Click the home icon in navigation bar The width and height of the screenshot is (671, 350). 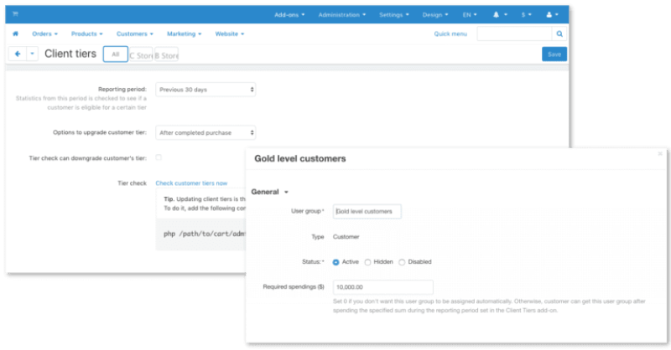coord(15,33)
